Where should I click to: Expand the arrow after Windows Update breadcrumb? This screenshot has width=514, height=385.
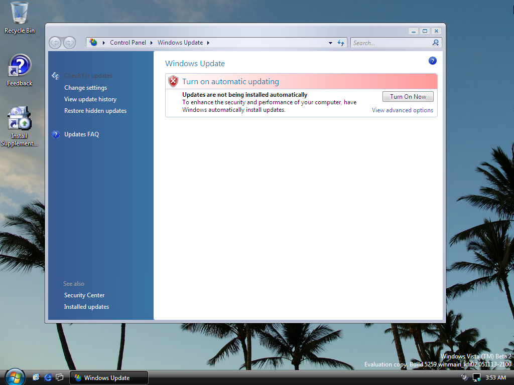[x=208, y=43]
